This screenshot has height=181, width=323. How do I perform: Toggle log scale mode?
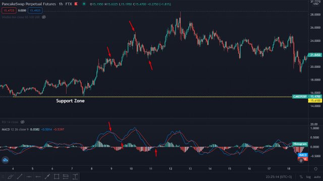tap(308, 177)
